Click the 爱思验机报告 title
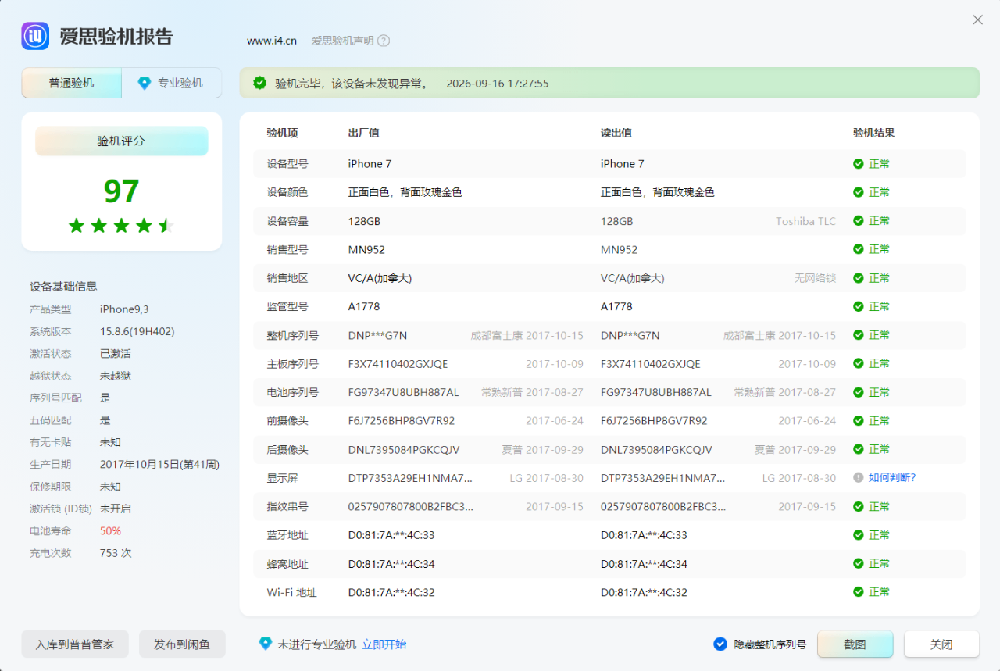The image size is (1000, 671). [116, 37]
